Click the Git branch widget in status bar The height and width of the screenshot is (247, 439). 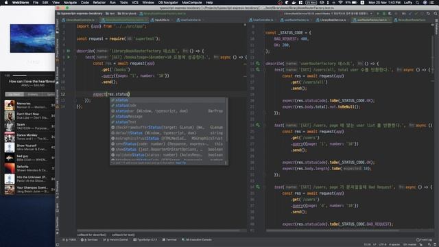tap(410, 244)
